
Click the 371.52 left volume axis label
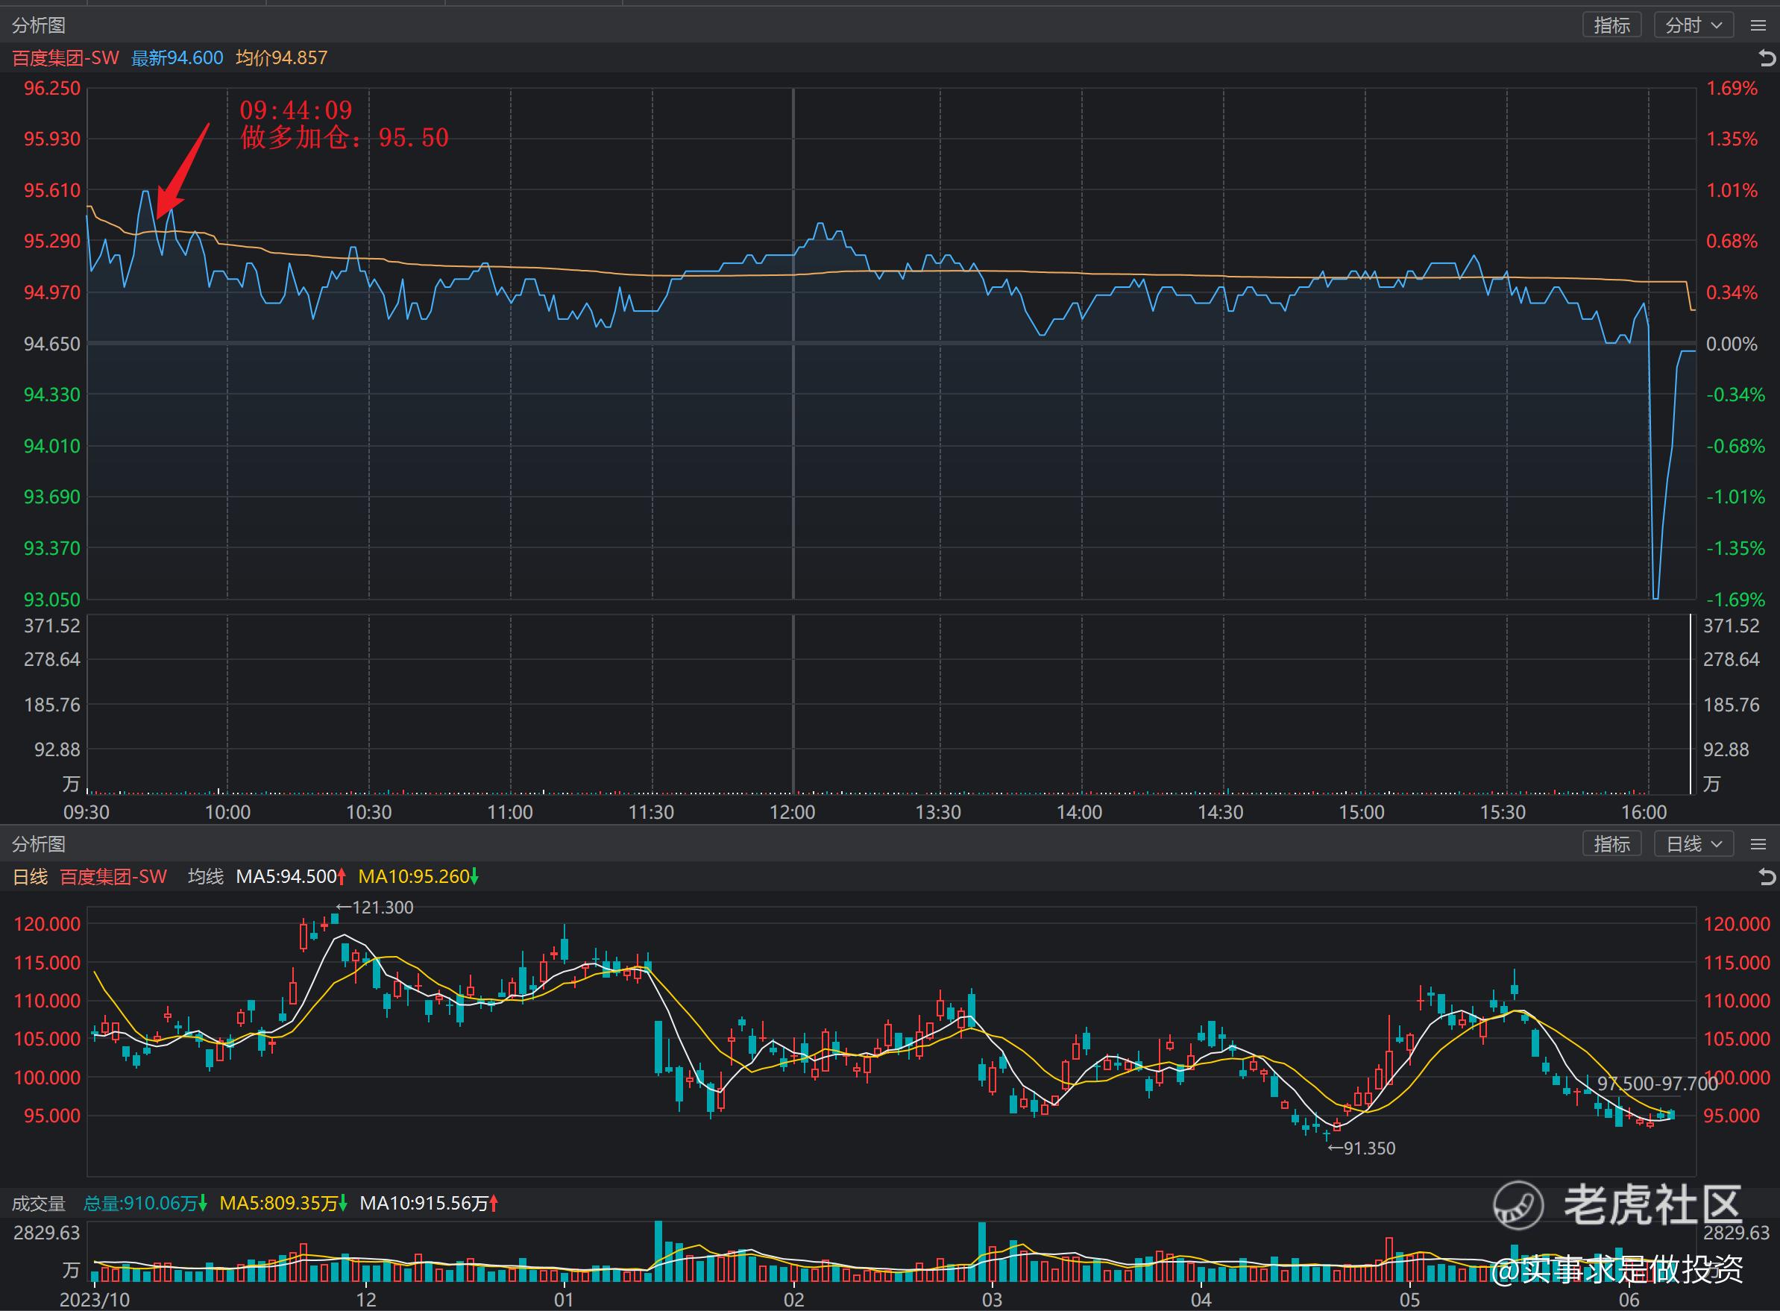point(51,626)
